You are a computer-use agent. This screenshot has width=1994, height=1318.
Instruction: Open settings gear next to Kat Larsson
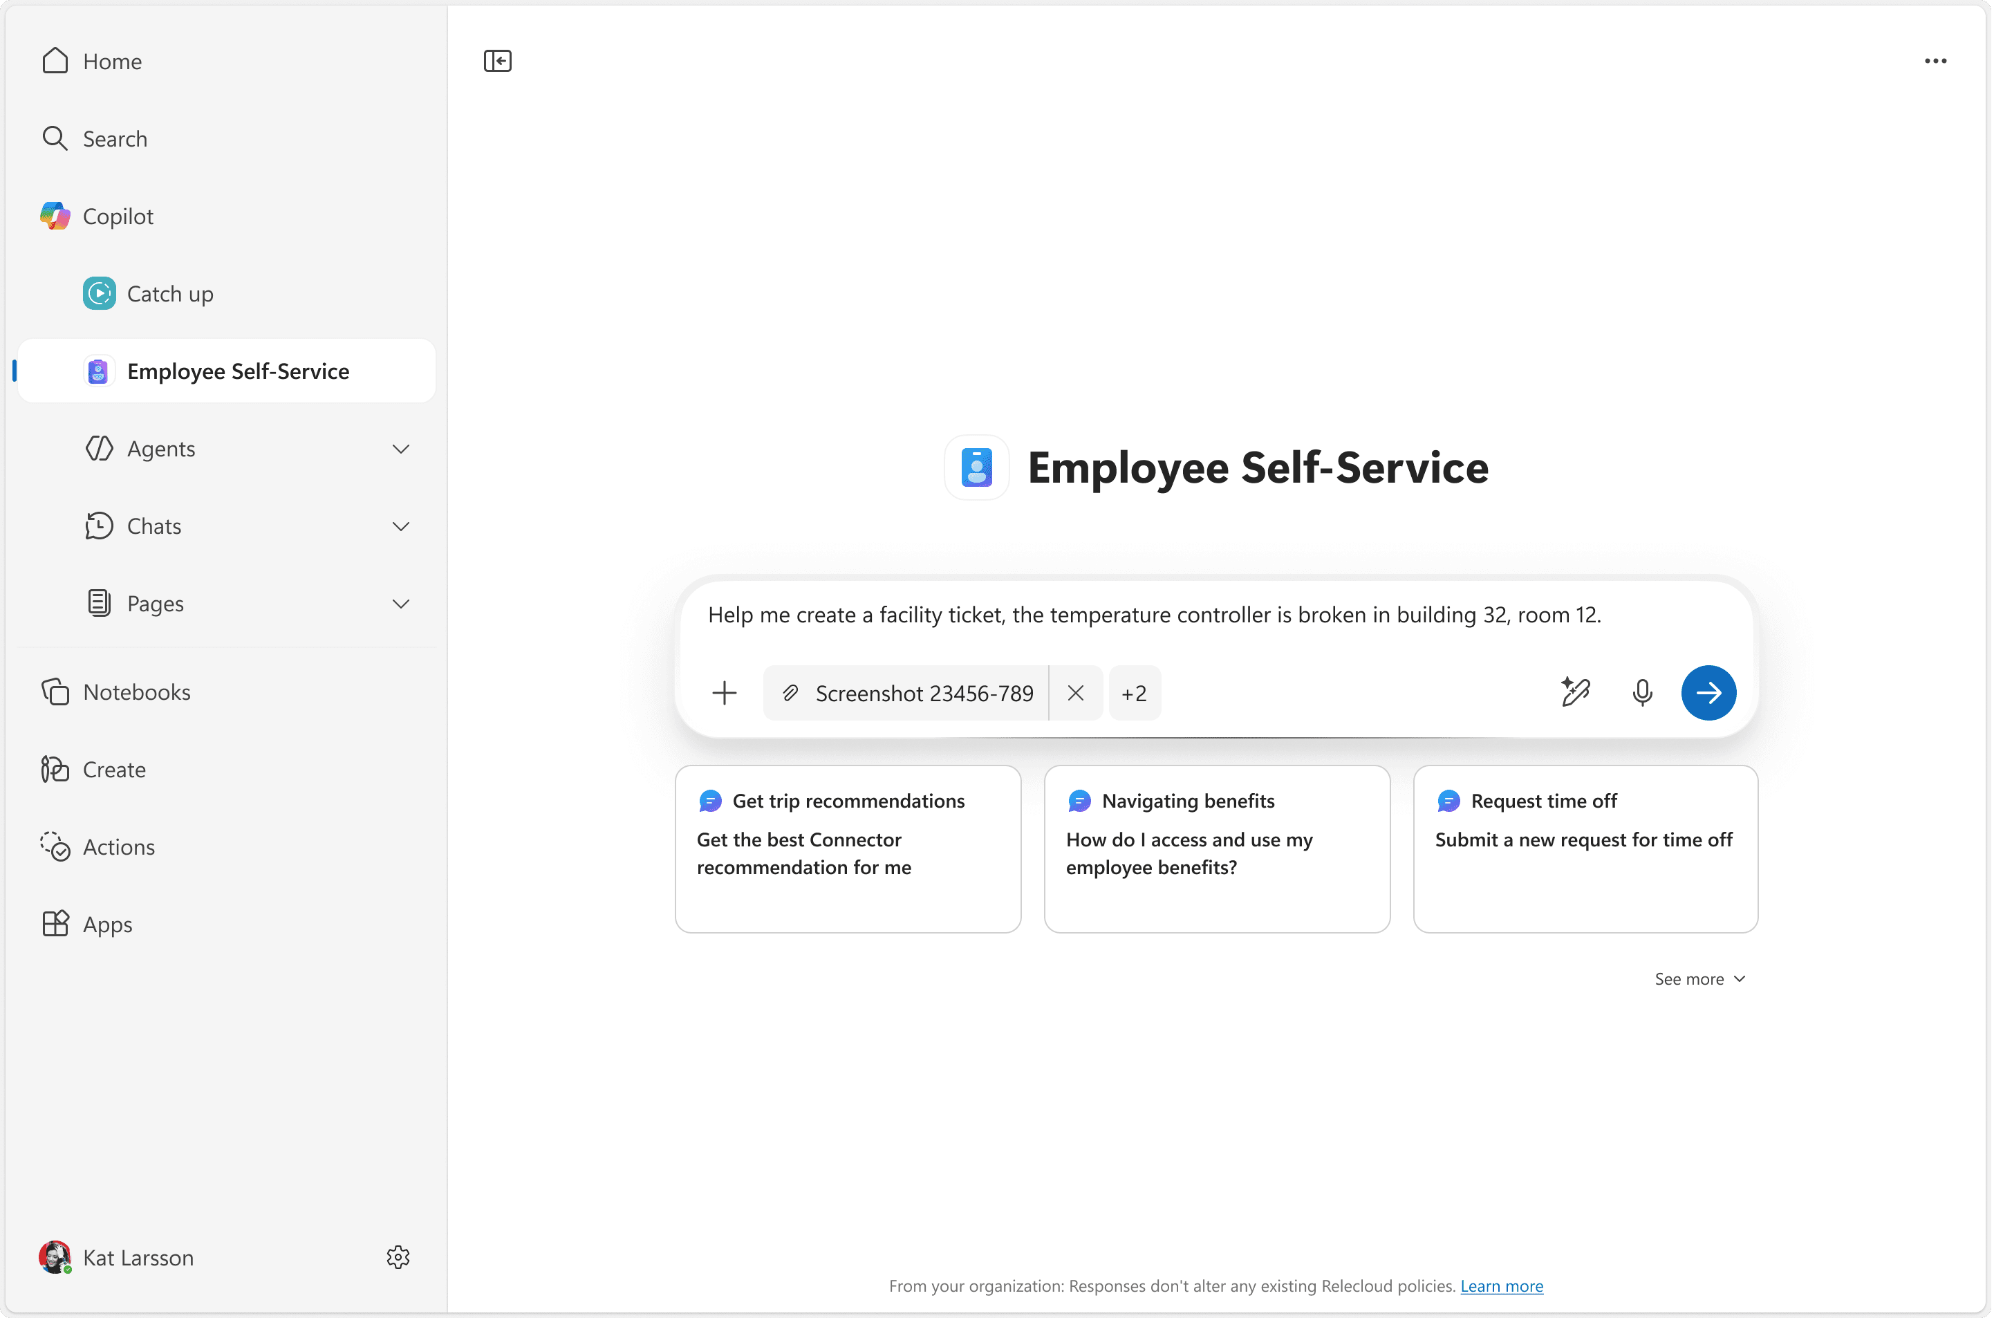click(x=398, y=1256)
